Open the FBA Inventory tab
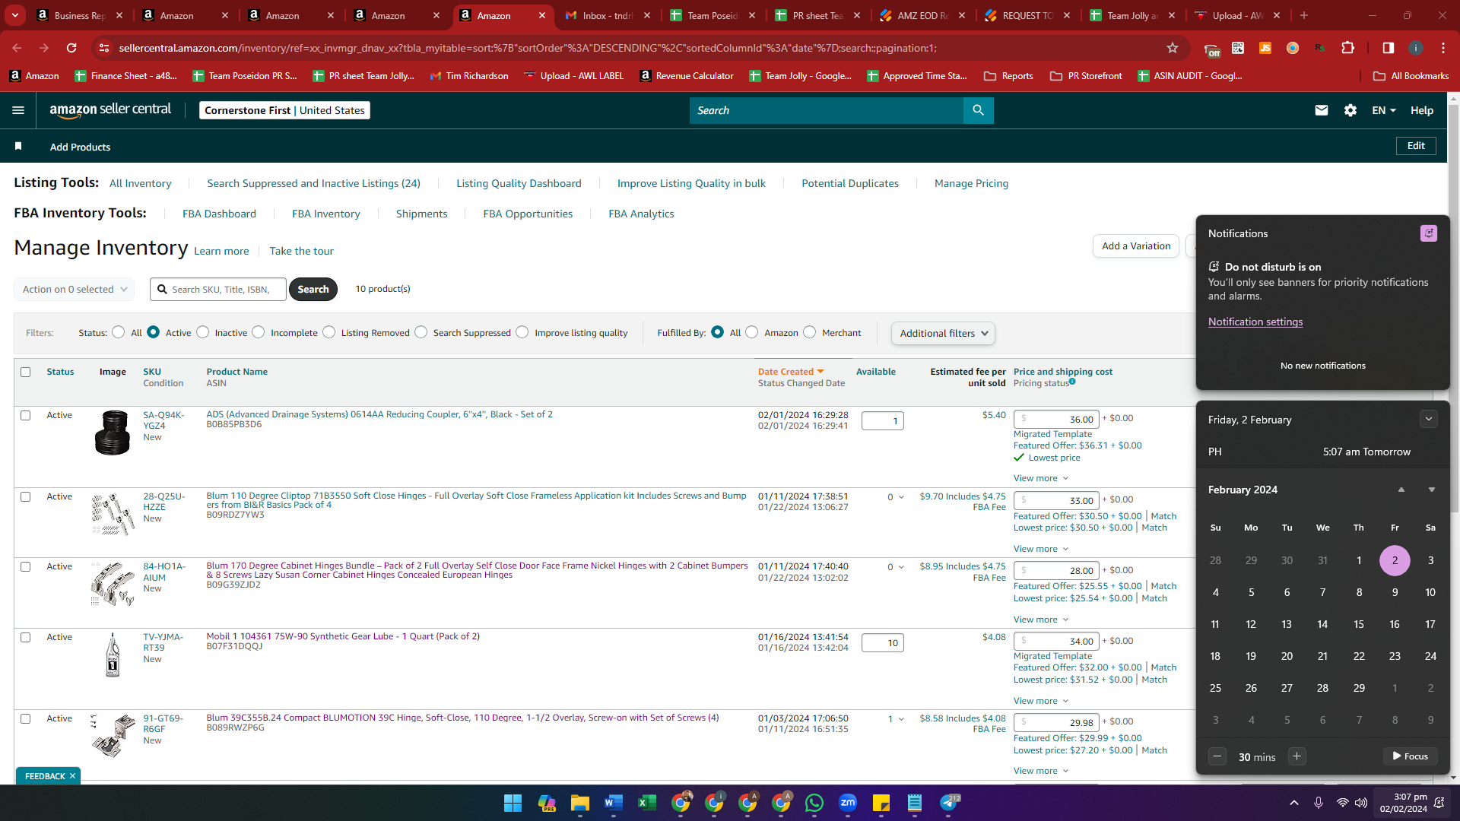 click(x=326, y=214)
